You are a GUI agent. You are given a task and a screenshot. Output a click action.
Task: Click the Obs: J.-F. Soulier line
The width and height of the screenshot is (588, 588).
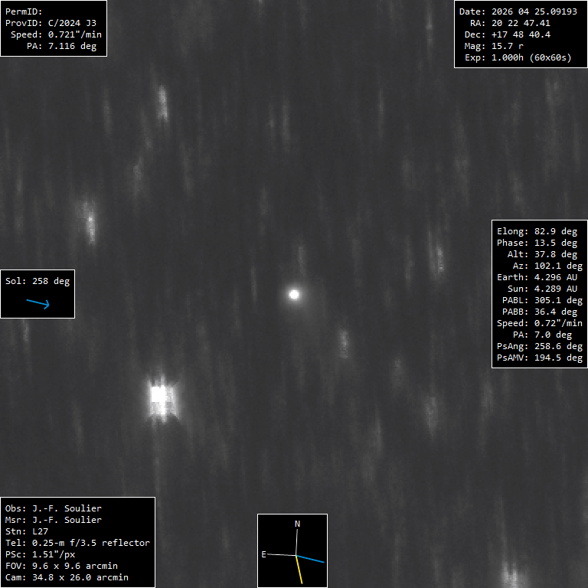pos(54,508)
